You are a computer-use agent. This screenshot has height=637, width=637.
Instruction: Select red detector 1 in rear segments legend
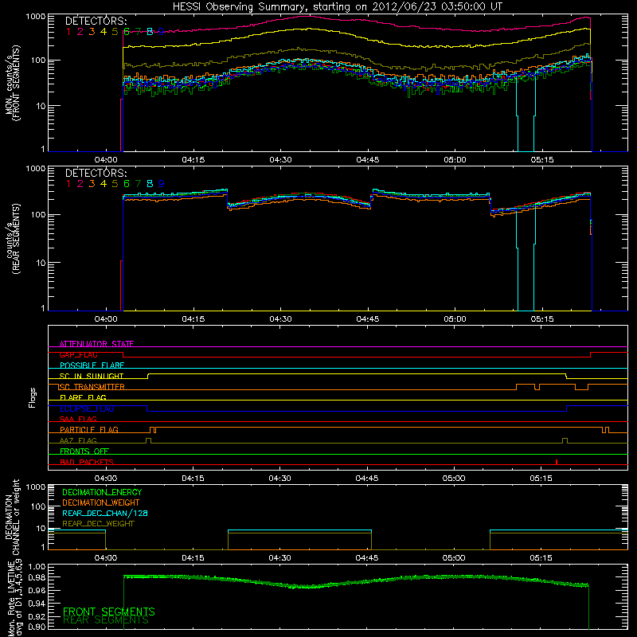(68, 184)
